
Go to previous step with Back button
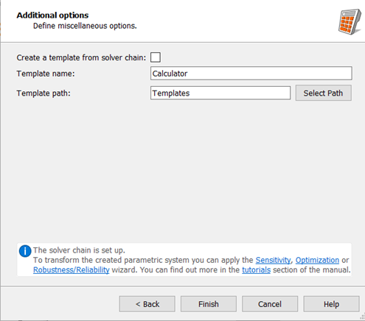pos(147,304)
